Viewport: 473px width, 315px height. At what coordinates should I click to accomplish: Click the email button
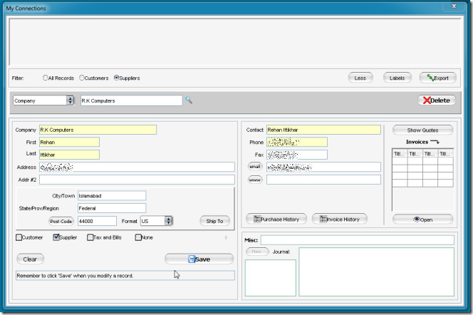pos(255,167)
